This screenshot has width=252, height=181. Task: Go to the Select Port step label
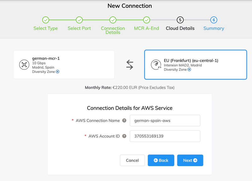pyautogui.click(x=79, y=28)
